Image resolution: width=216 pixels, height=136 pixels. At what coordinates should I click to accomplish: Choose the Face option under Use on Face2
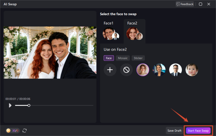pos(109,58)
